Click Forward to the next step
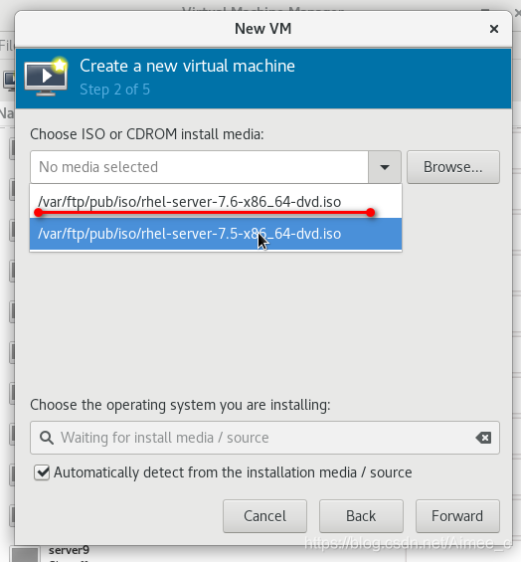 pyautogui.click(x=457, y=516)
